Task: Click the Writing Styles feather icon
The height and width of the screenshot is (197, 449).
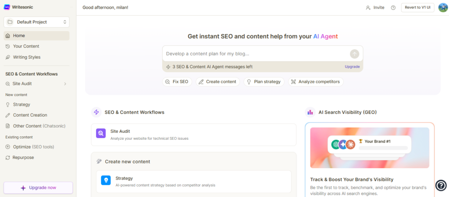Action: pyautogui.click(x=8, y=57)
